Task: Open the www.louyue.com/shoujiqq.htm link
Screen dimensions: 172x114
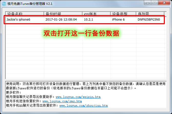Action: [83, 106]
